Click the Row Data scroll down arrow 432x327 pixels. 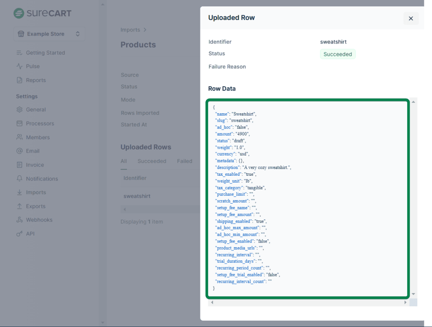point(413,294)
